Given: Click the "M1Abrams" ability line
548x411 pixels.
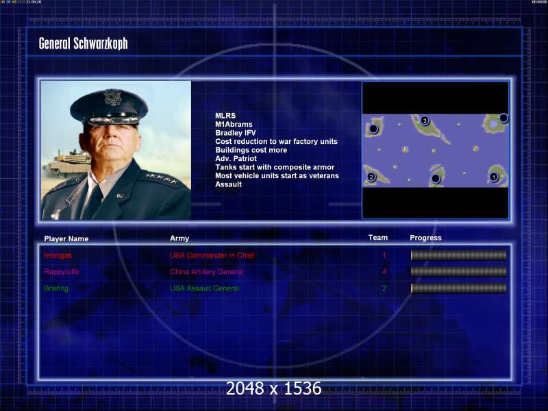Looking at the screenshot, I should 234,125.
